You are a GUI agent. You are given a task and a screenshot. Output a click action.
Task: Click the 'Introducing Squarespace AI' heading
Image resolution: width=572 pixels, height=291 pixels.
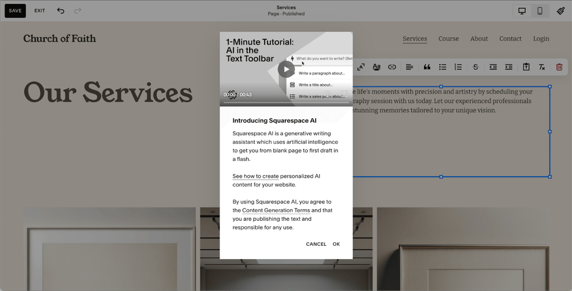[x=274, y=120]
